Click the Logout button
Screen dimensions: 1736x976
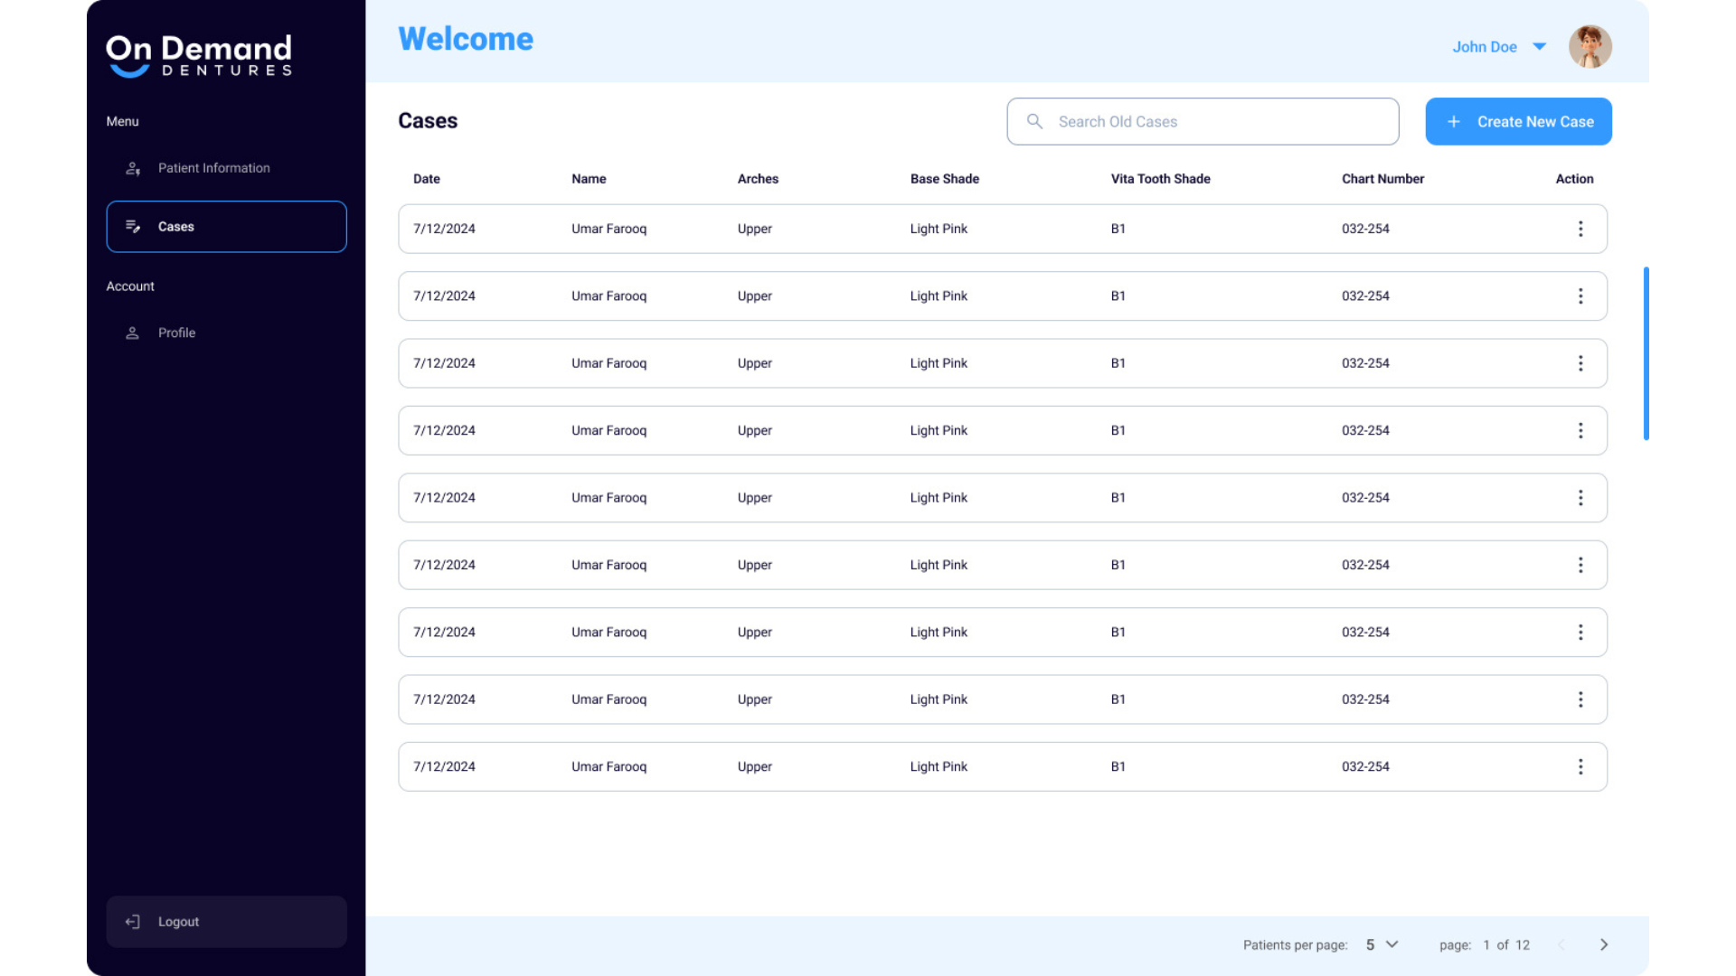pyautogui.click(x=226, y=922)
